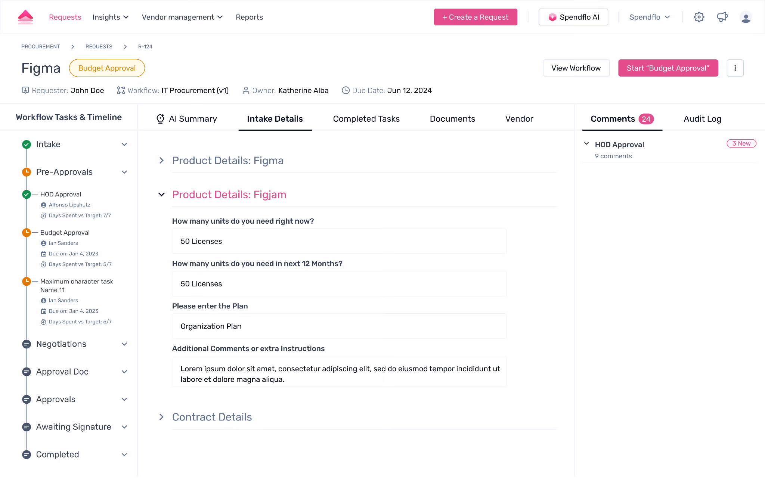Image resolution: width=765 pixels, height=478 pixels.
Task: Open the settings gear icon
Action: 699,17
